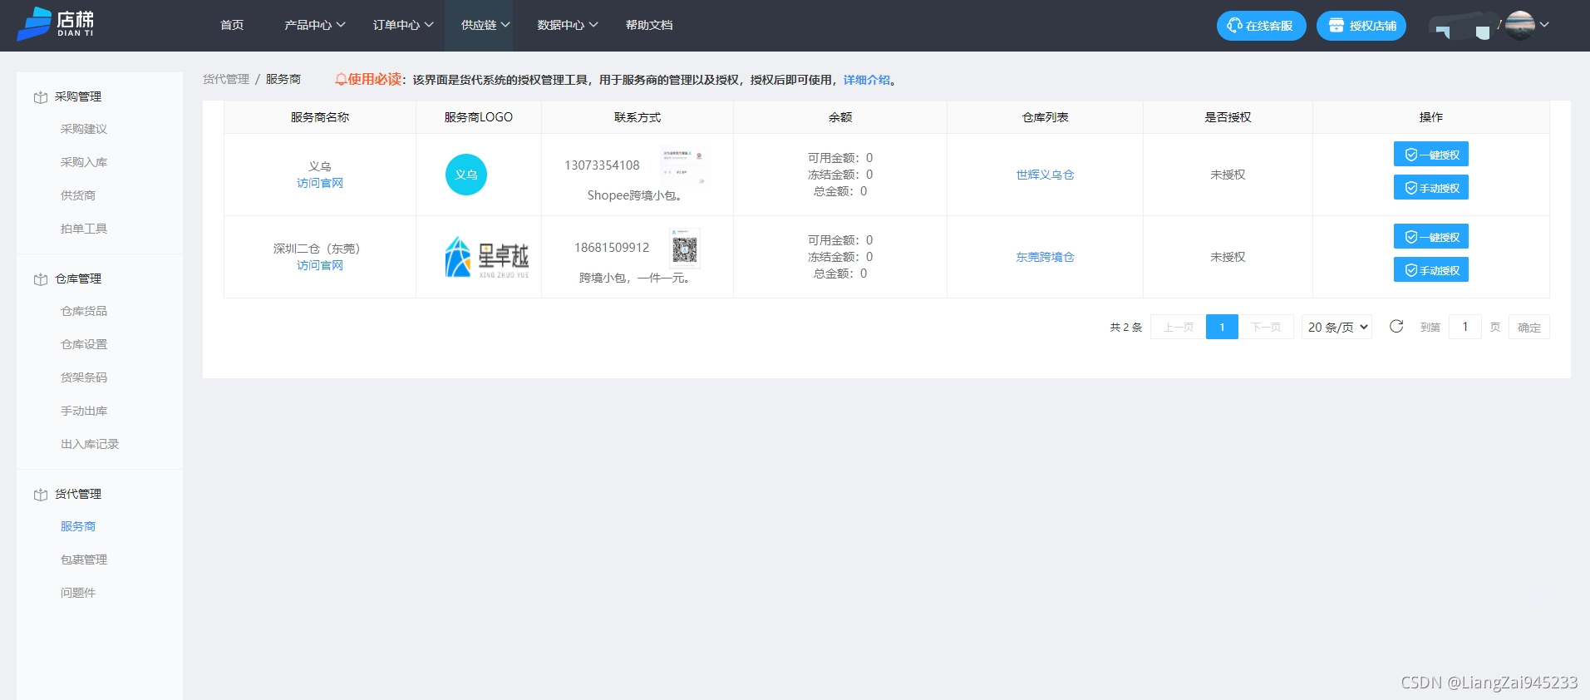Expand the 供应链 menu
Image resolution: width=1590 pixels, height=700 pixels.
click(x=485, y=25)
